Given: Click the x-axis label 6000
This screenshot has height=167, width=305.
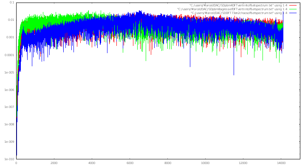Looking at the screenshot, I should [130, 163].
